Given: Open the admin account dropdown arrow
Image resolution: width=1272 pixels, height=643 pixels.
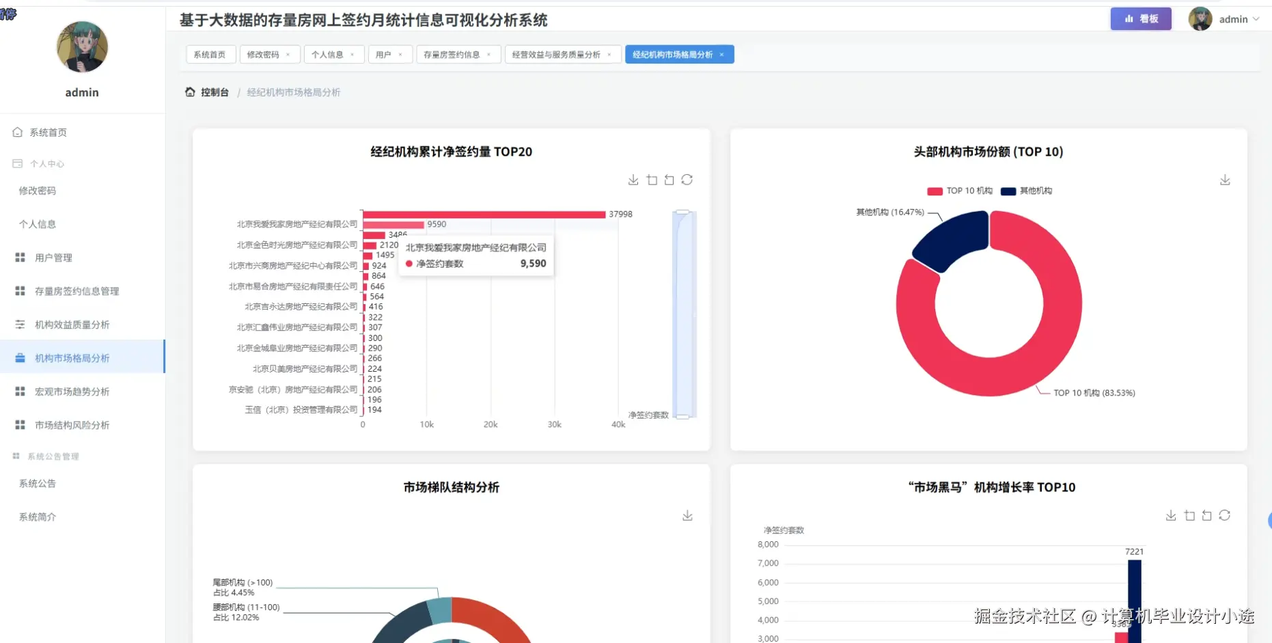Looking at the screenshot, I should [1256, 19].
